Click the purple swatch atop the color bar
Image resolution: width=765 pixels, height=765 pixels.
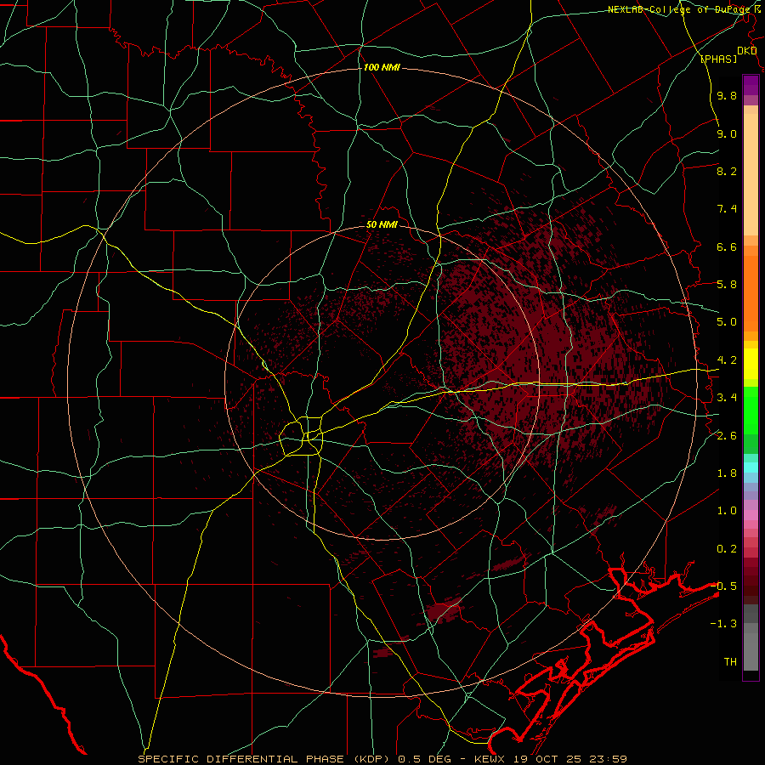(751, 85)
